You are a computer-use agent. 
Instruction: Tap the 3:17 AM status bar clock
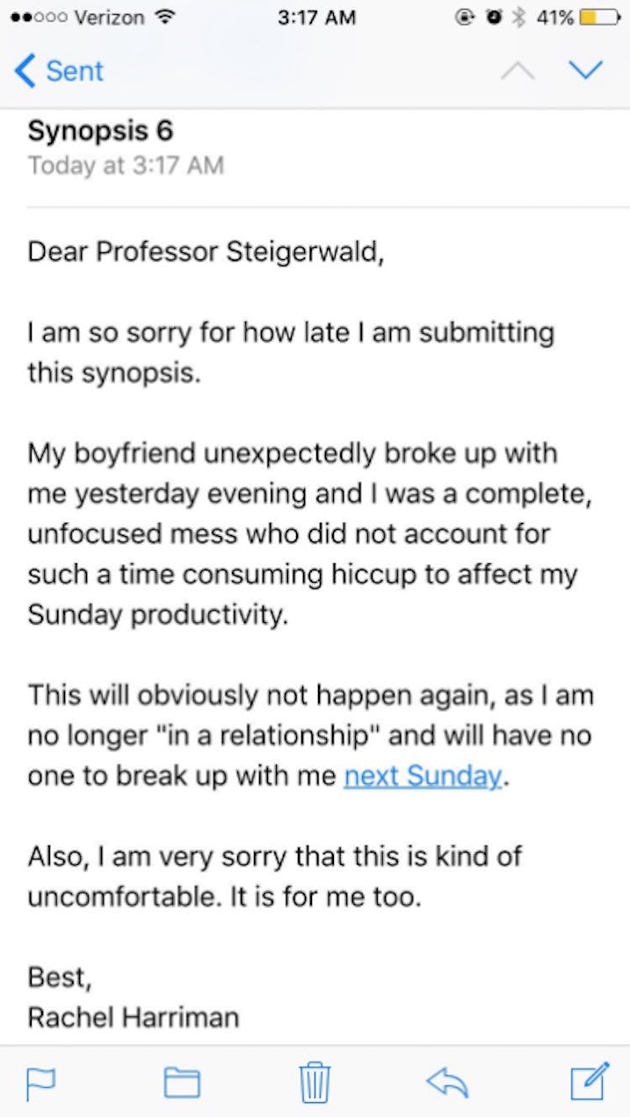(315, 18)
